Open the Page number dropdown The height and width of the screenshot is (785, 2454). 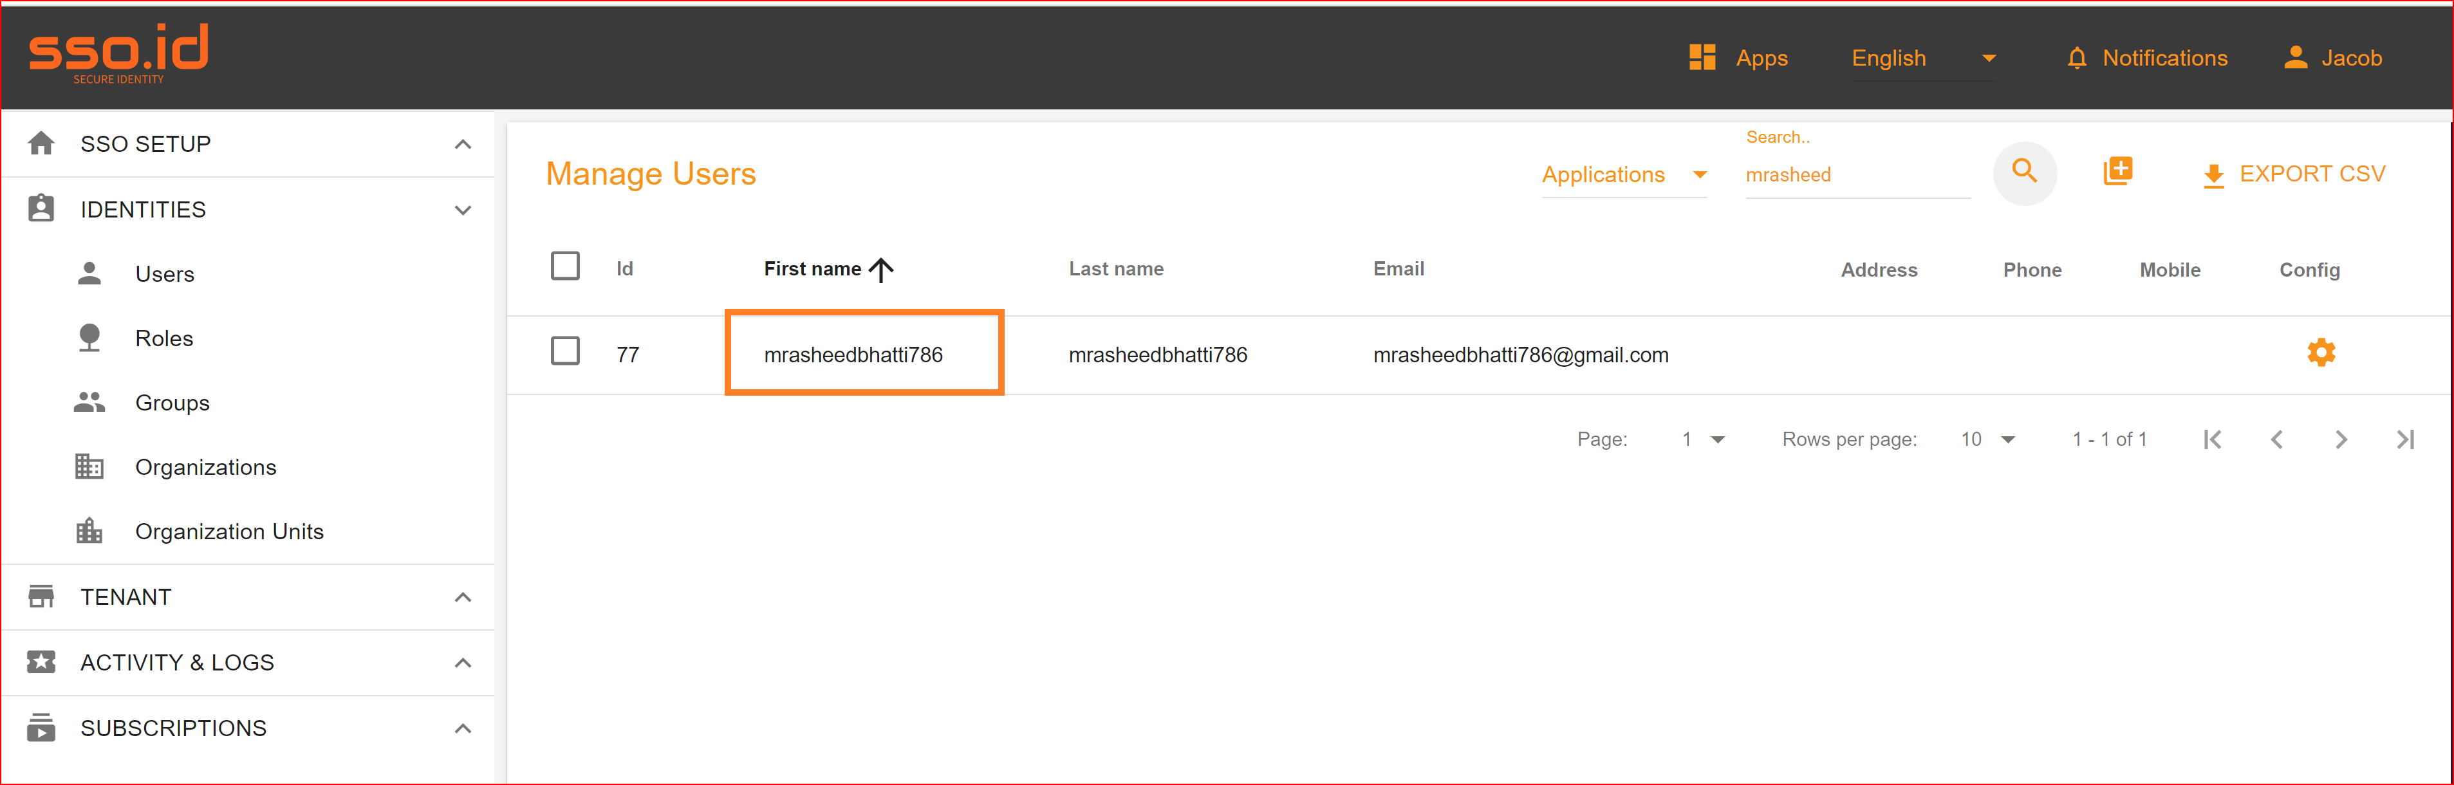pos(1704,439)
